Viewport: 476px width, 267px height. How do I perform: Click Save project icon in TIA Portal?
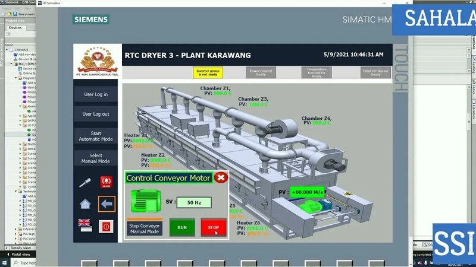click(x=14, y=14)
